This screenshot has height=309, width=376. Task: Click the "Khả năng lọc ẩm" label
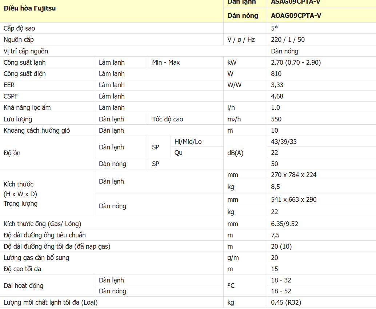coord(27,108)
